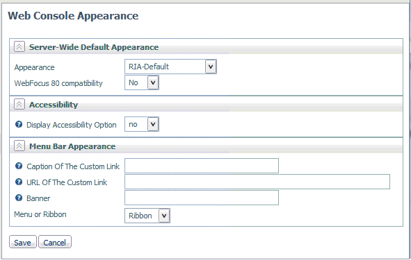
Task: Show help for the Banner field
Action: (19, 198)
